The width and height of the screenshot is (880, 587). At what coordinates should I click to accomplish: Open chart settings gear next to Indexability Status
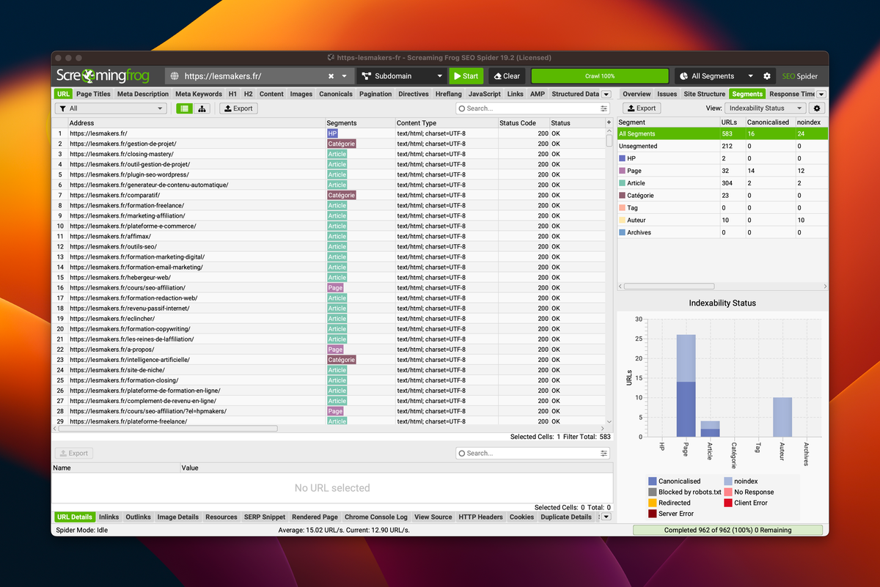click(818, 108)
